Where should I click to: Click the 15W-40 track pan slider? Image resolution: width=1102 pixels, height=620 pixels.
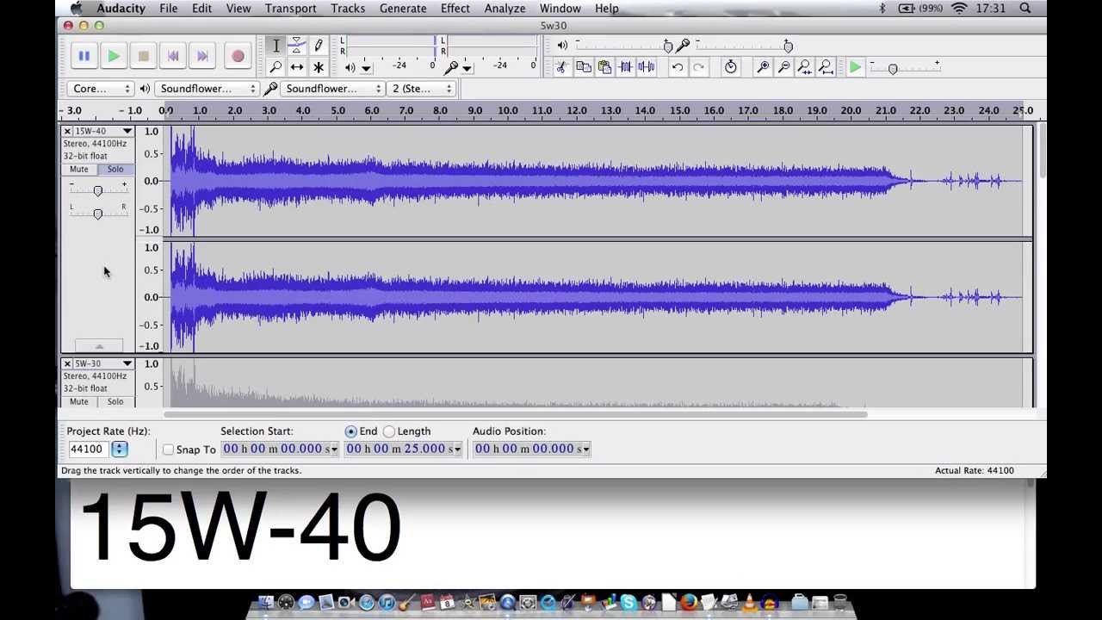click(97, 214)
